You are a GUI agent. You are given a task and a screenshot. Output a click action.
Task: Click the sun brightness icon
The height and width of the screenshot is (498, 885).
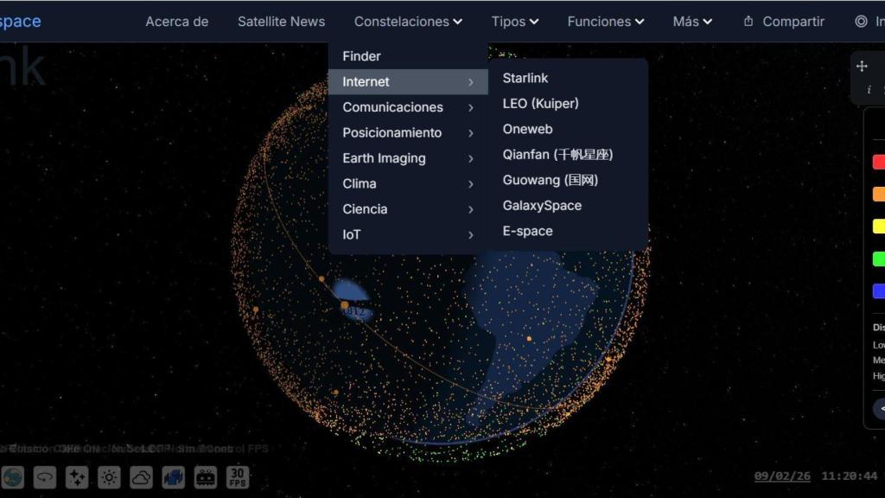coord(109,476)
